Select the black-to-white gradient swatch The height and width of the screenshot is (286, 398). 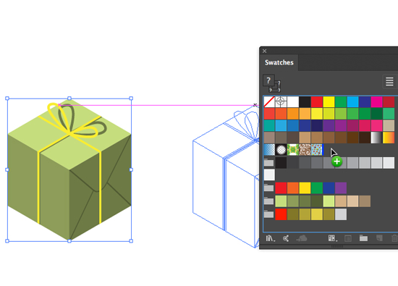coord(377,138)
